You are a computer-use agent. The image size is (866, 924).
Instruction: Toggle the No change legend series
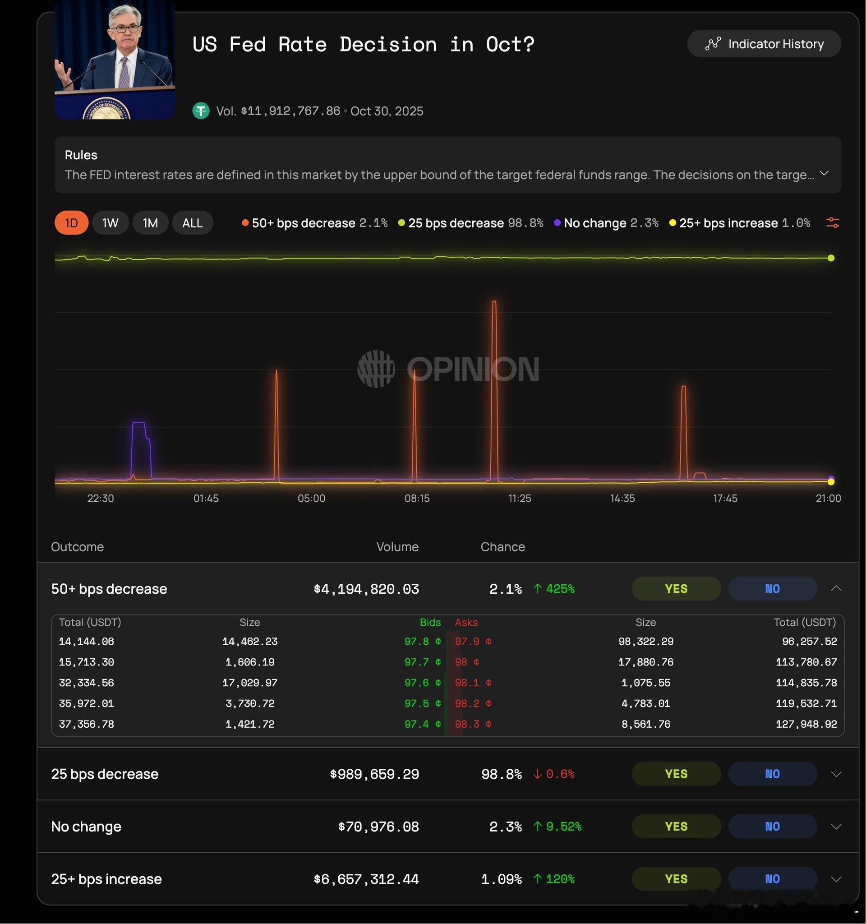[594, 222]
